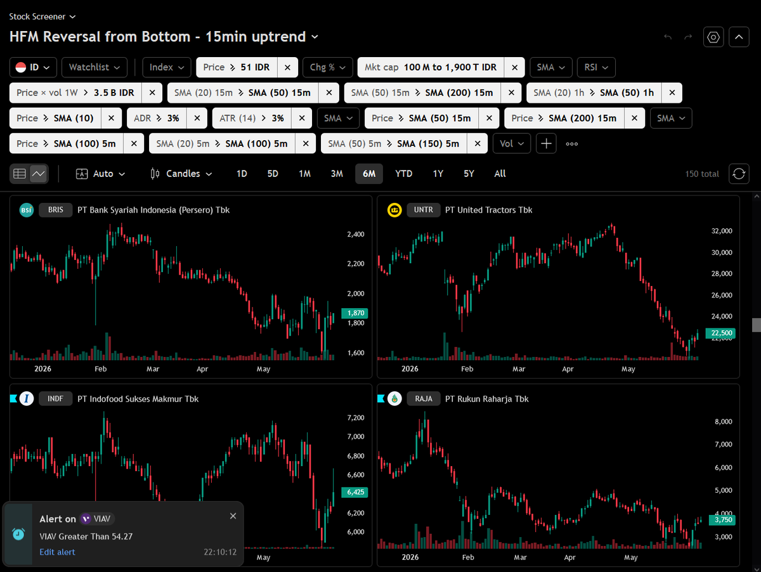Click the INDF company logo
The height and width of the screenshot is (572, 761).
26,399
